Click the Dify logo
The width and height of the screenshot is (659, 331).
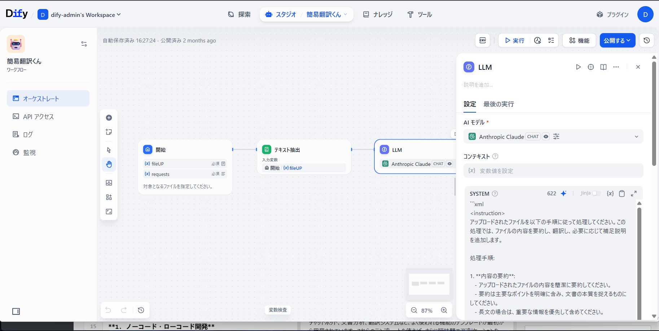[x=17, y=14]
